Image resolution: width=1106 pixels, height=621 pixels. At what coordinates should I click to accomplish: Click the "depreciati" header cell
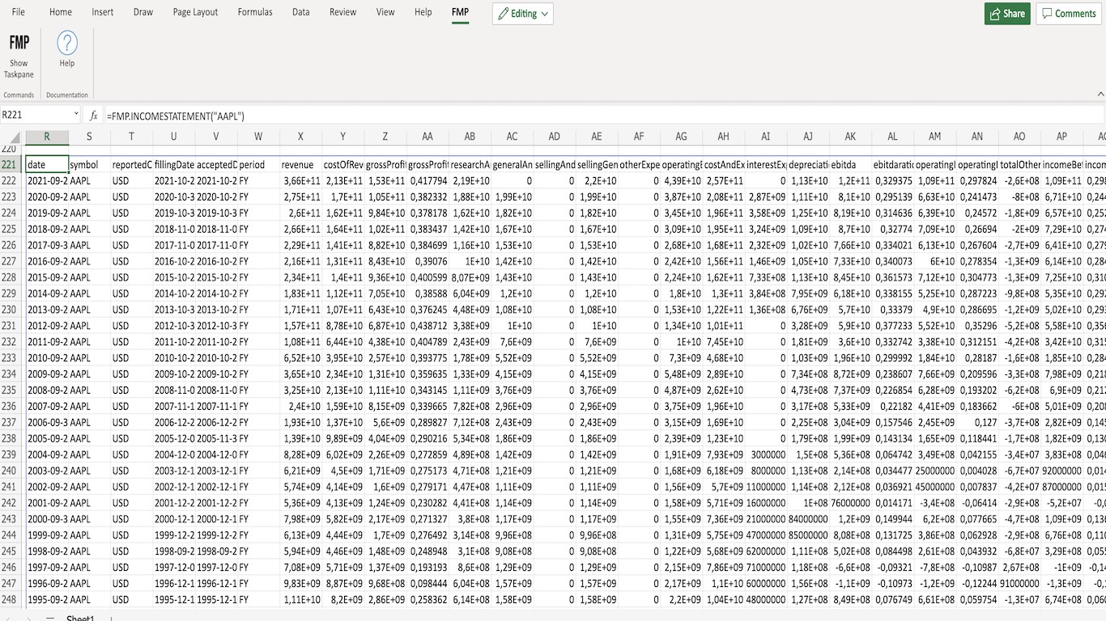[808, 165]
